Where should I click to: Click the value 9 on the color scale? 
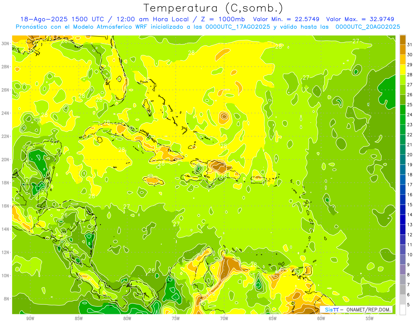[x=409, y=265]
